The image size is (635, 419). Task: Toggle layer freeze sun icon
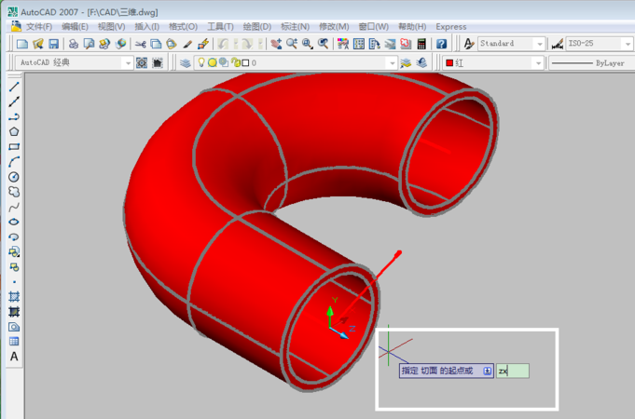click(212, 62)
